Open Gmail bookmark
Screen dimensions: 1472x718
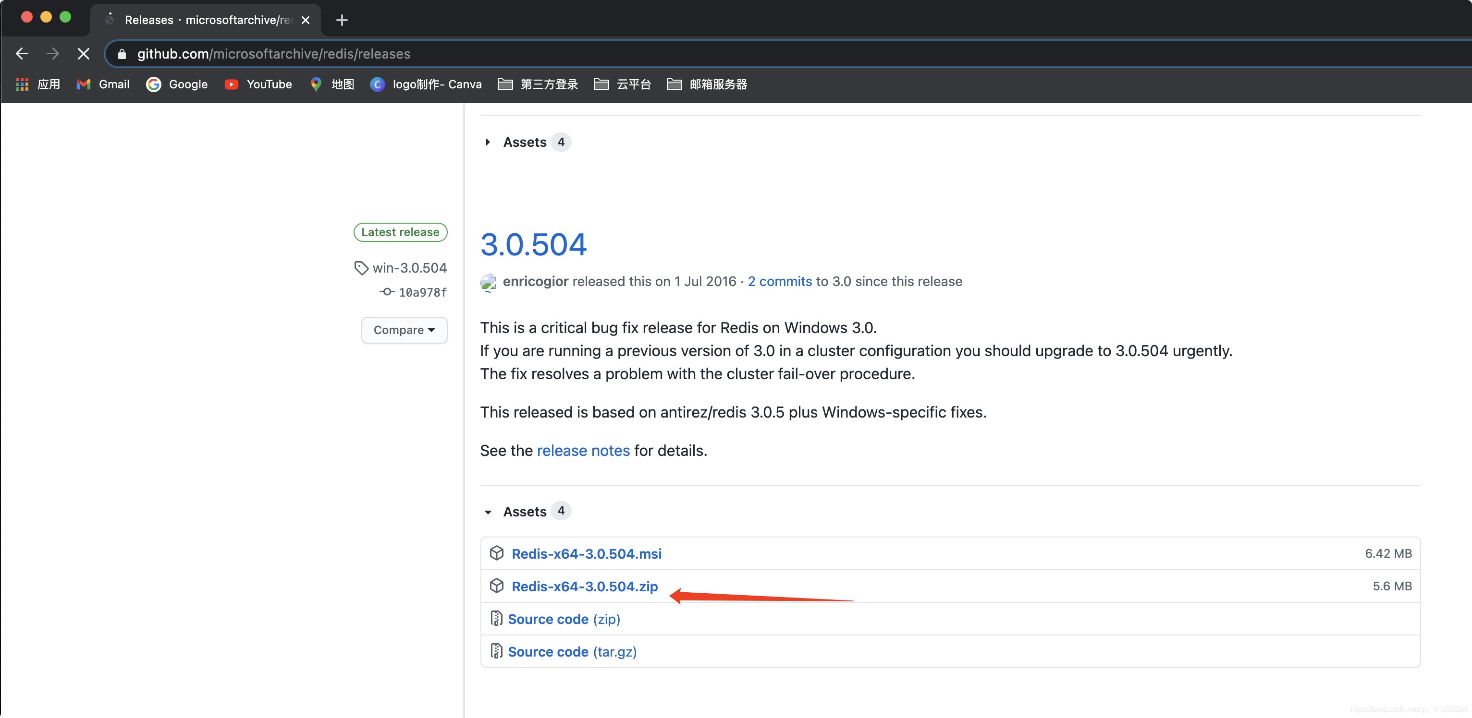tap(103, 84)
